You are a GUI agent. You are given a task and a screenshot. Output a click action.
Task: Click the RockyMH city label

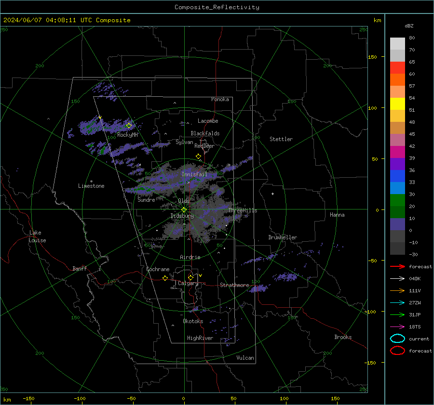(128, 135)
